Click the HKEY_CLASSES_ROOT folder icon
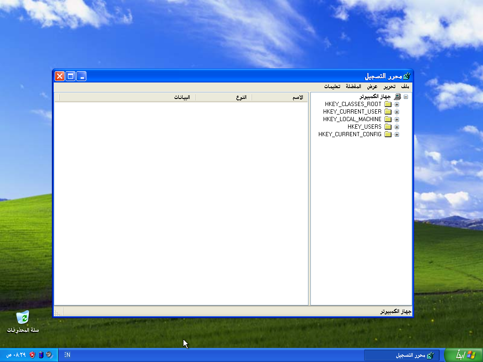483x362 pixels. pos(388,104)
